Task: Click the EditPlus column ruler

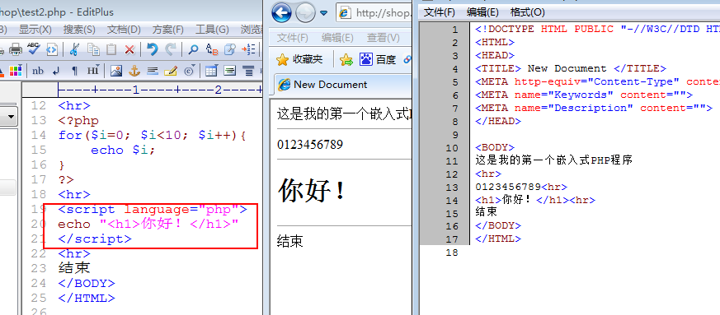Action: (x=160, y=90)
